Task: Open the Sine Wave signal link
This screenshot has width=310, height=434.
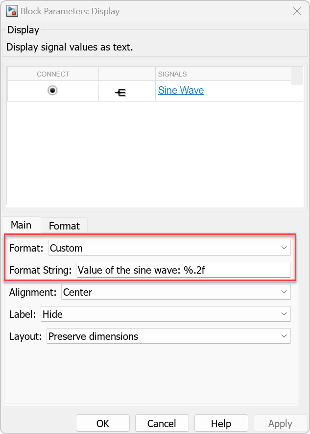Action: click(181, 90)
